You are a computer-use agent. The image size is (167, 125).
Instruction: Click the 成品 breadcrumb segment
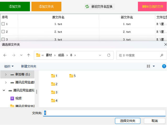tap(61, 55)
